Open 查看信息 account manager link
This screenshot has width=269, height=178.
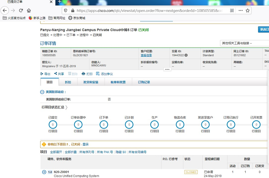tap(146, 55)
